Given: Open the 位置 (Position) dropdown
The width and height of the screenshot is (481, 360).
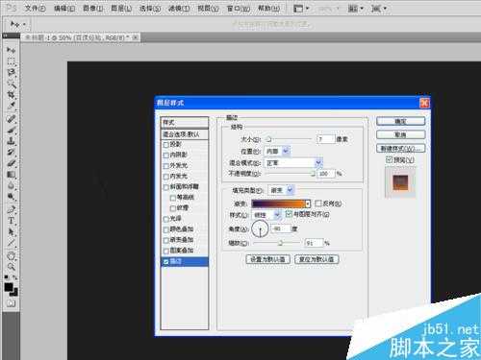Looking at the screenshot, I should coord(277,151).
